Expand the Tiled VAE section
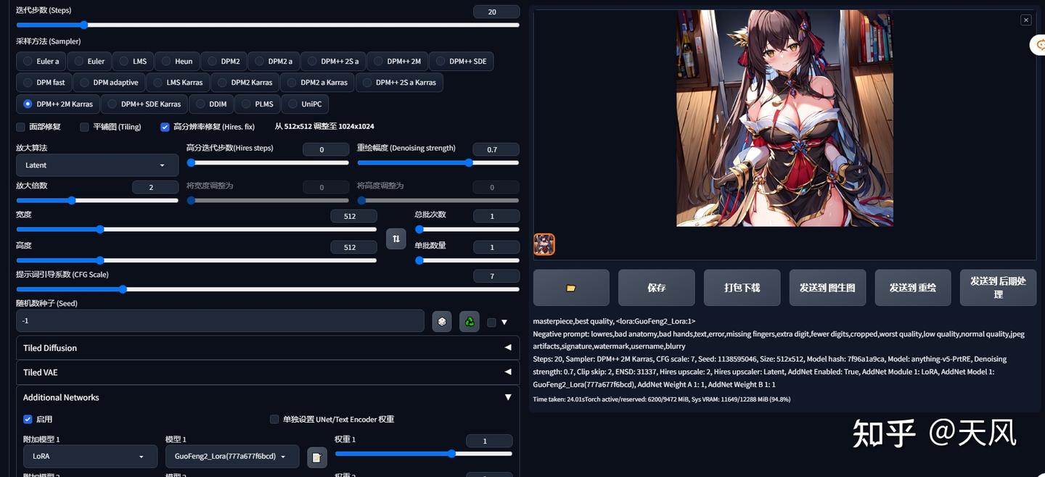Screen dimensions: 1045x477 pos(268,373)
